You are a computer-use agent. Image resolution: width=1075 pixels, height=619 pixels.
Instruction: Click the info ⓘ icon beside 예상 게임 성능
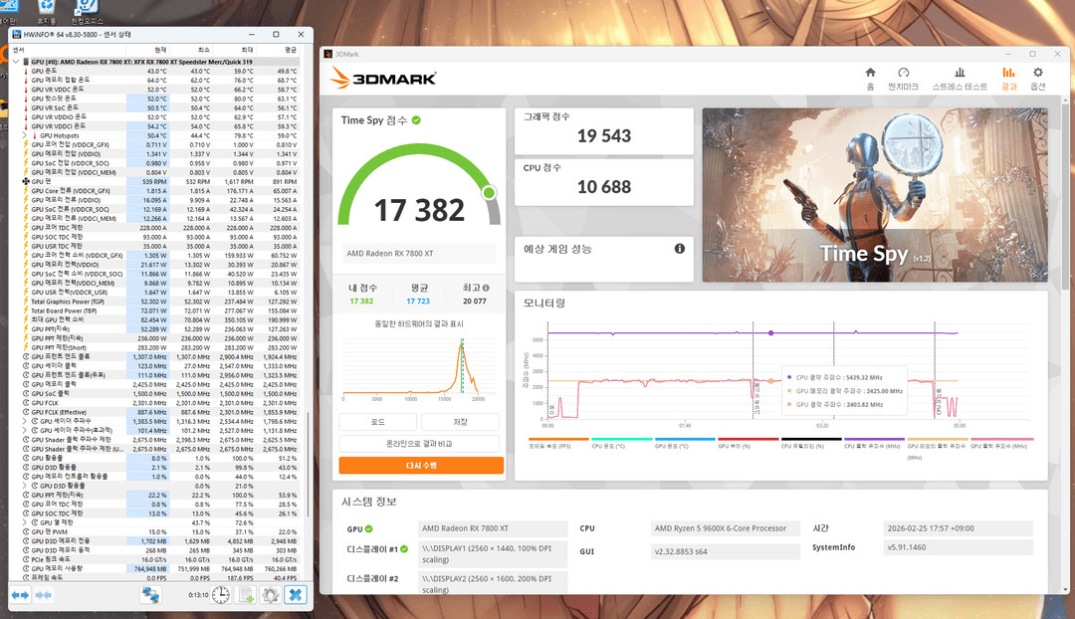[x=680, y=248]
